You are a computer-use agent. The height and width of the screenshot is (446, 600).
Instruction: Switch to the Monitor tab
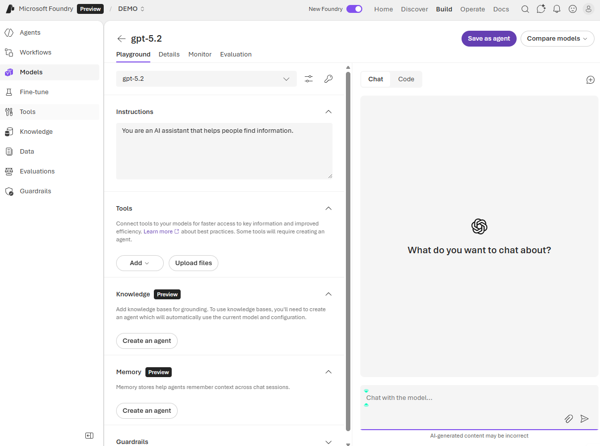pos(200,55)
